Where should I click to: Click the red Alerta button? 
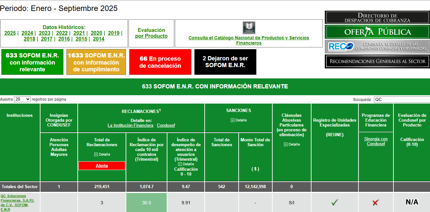pos(102,166)
